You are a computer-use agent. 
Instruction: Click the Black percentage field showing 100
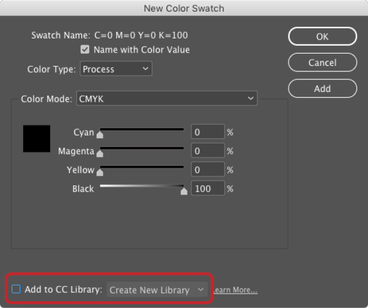tap(208, 188)
